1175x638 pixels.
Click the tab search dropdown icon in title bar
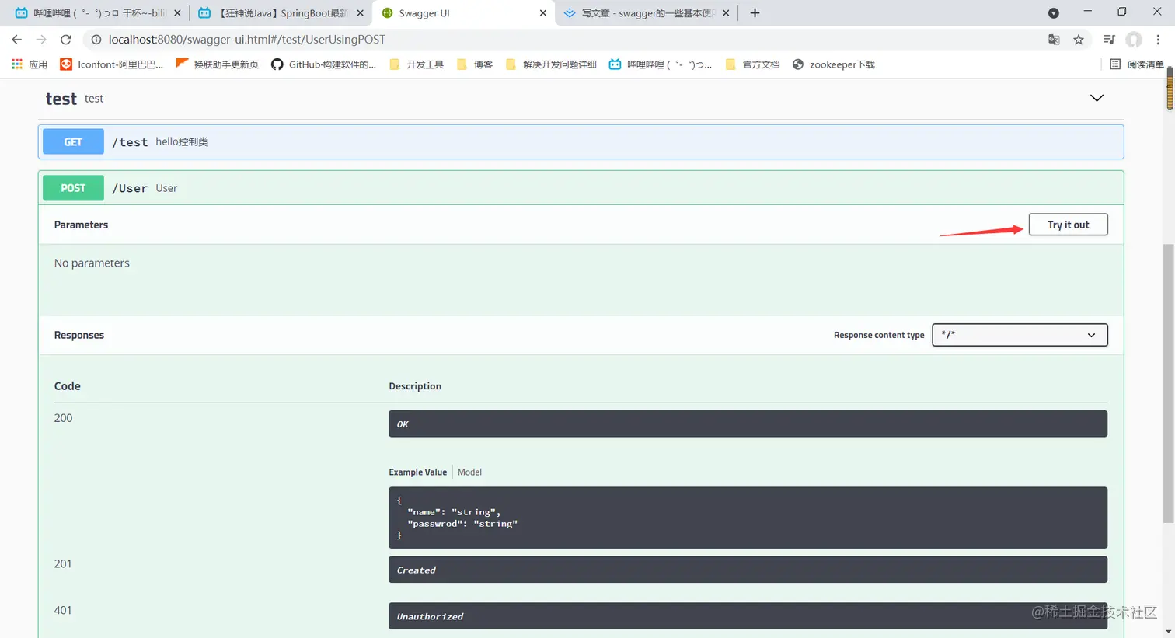[1054, 13]
